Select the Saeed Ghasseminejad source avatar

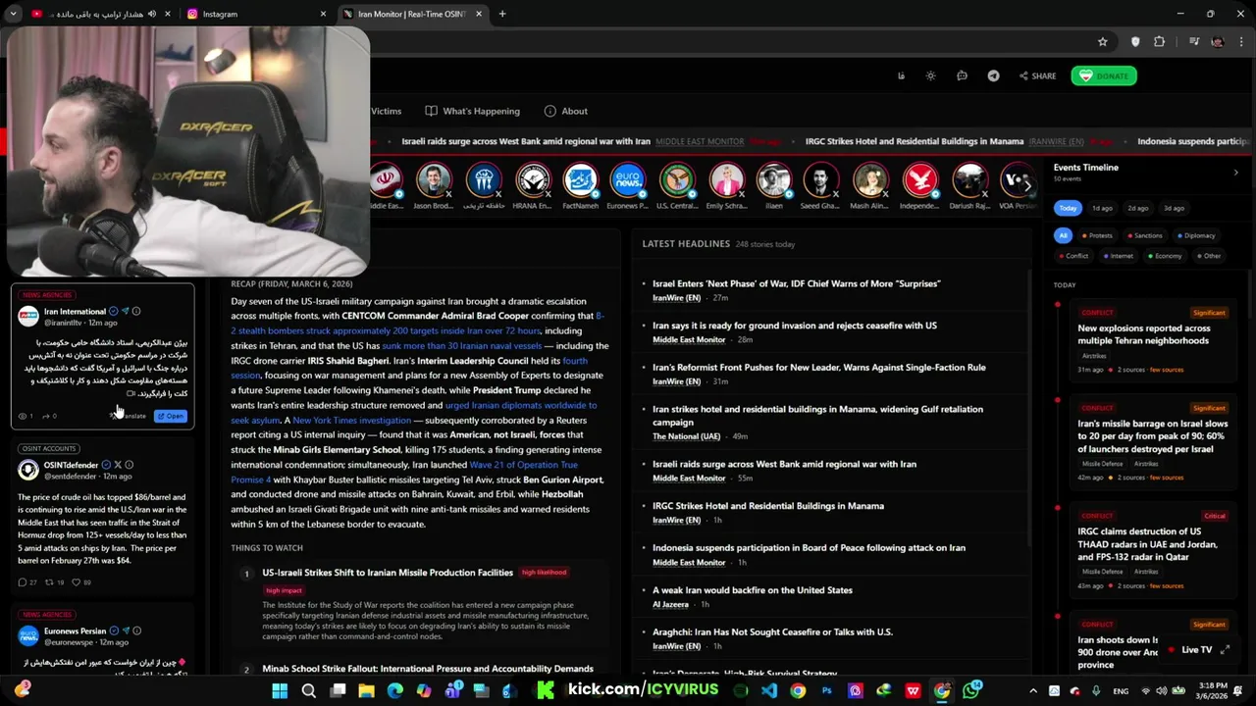[x=820, y=180]
